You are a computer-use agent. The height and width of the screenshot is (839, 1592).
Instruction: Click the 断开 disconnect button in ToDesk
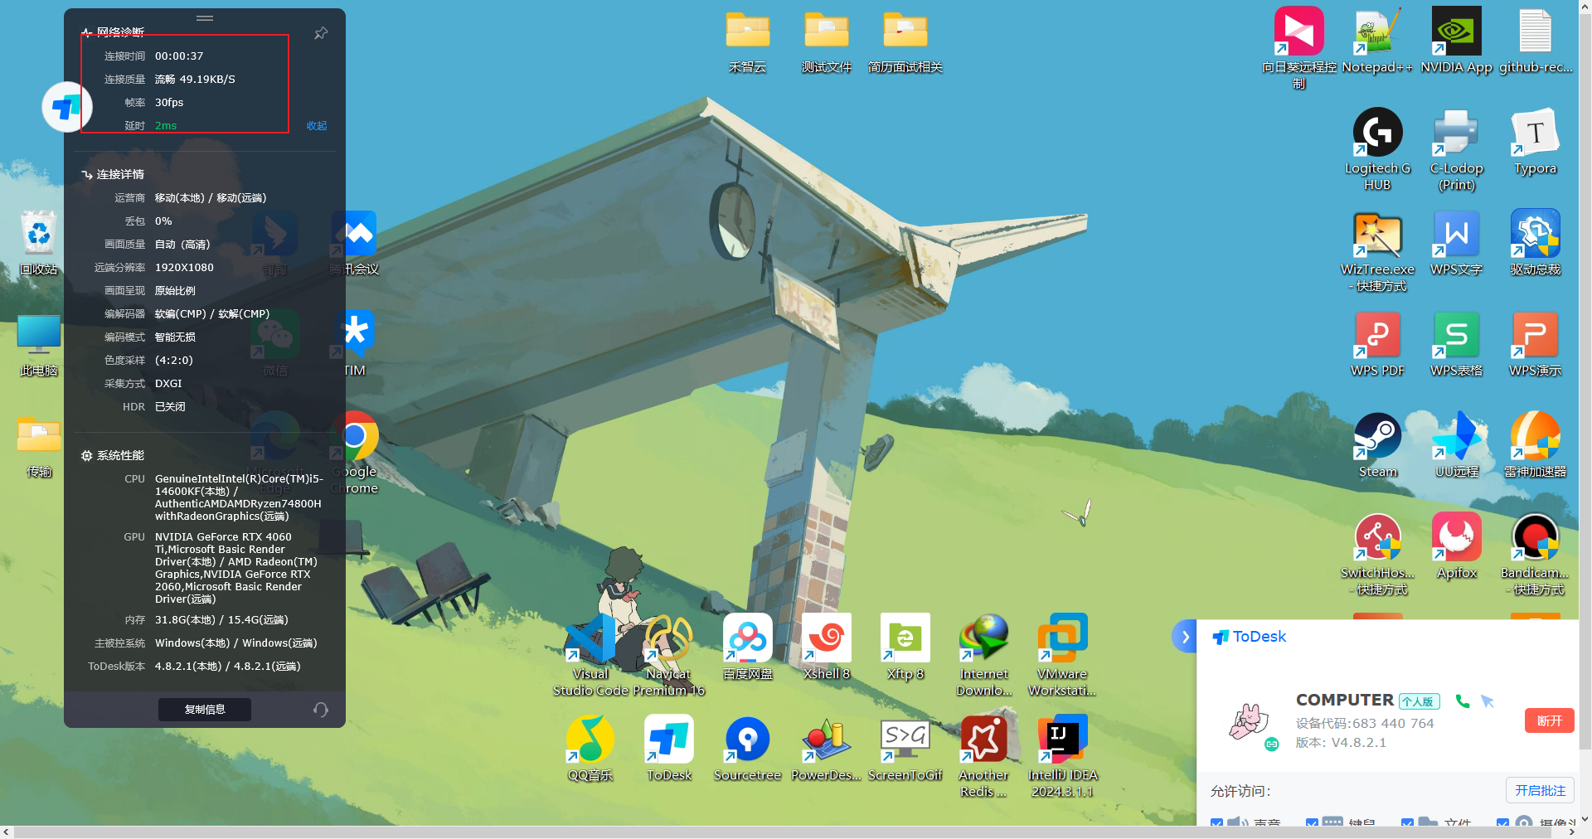coord(1549,720)
